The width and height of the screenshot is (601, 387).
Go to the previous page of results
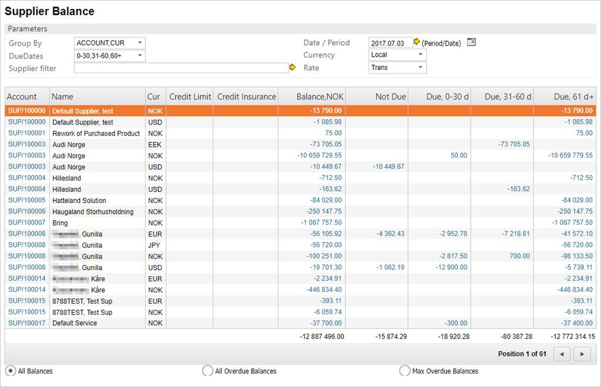[562, 354]
